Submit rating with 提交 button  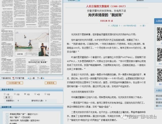point(8,97)
